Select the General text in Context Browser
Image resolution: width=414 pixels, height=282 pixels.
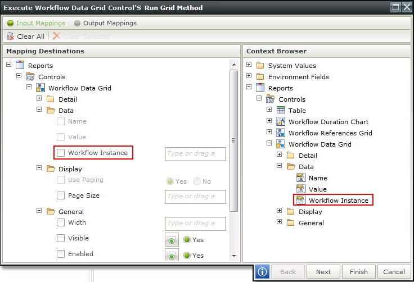[x=311, y=223]
